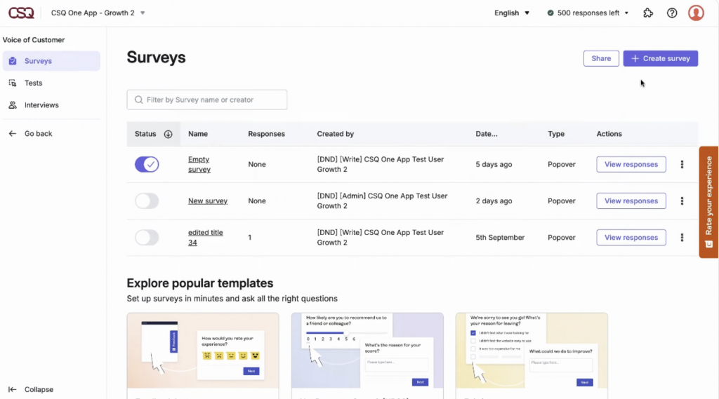The image size is (719, 399).
Task: Go to Tests in the sidebar
Action: (33, 83)
